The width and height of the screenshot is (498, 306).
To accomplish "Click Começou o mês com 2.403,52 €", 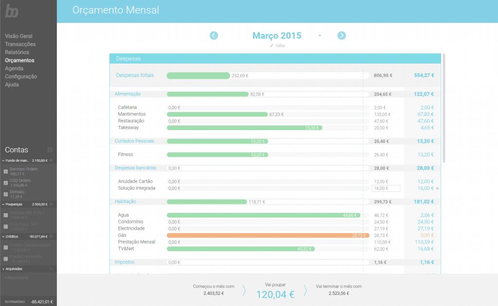I will coord(213,290).
